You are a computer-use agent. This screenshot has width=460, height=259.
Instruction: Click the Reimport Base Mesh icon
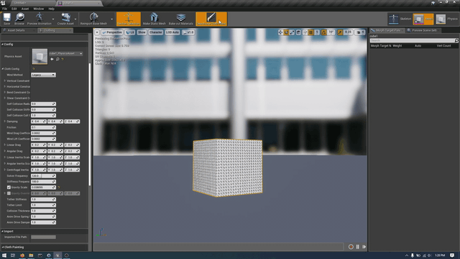pos(93,19)
